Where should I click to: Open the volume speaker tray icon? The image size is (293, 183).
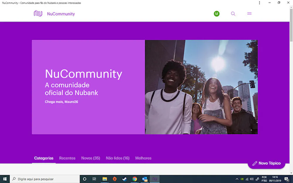[x=252, y=179]
